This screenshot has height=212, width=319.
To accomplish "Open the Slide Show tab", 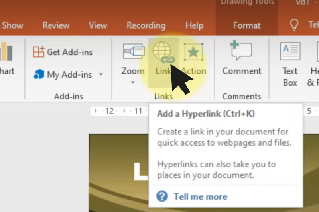I will (x=12, y=25).
